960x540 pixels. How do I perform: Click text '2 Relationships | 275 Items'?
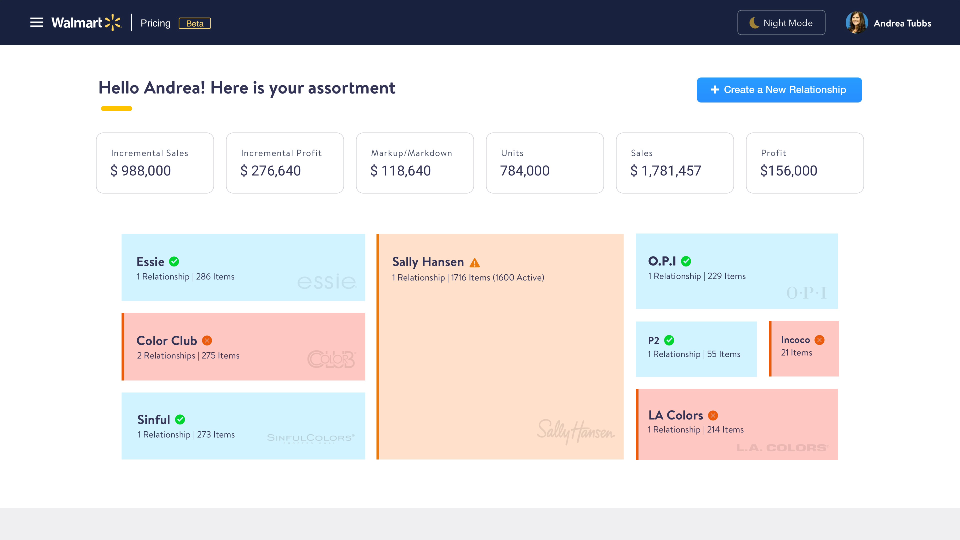(188, 356)
